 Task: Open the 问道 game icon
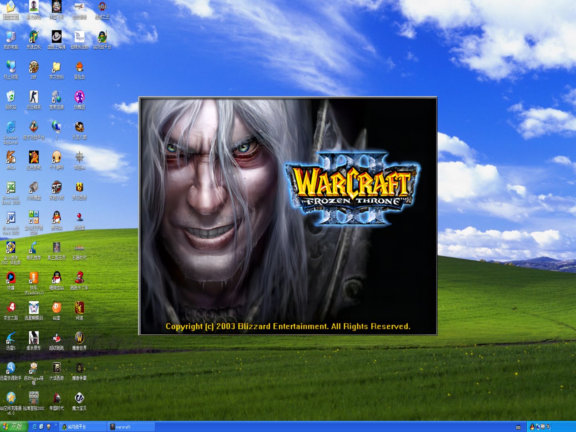click(x=79, y=308)
